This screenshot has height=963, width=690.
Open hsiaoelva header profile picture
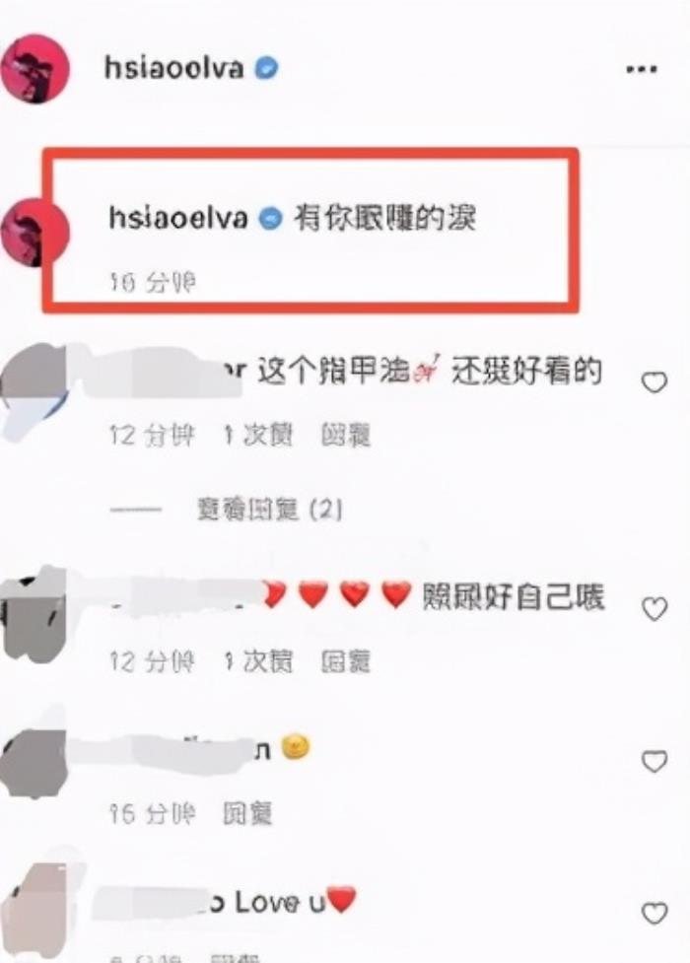(x=35, y=69)
